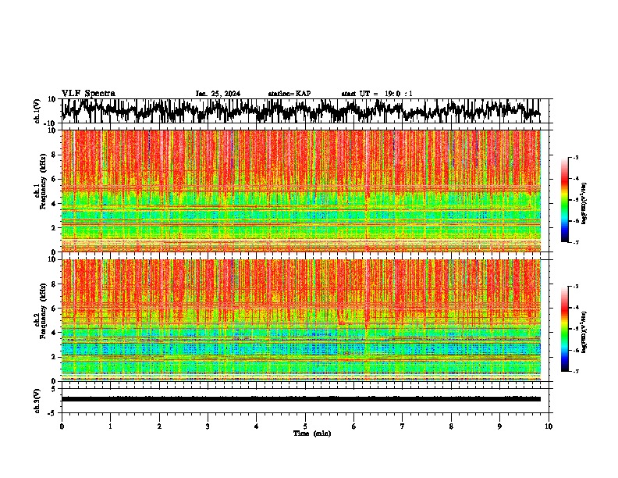This screenshot has width=618, height=478.
Task: Click the color scale bar beside ch.1 spectrogram
Action: click(x=564, y=200)
